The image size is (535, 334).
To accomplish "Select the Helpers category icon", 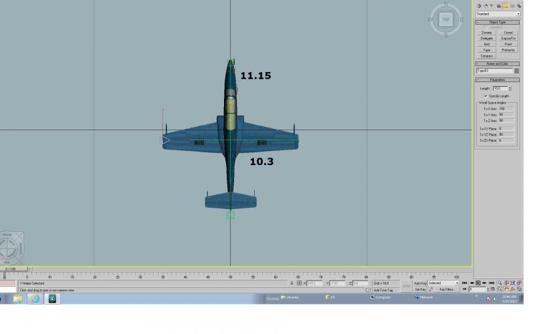I will (x=506, y=6).
